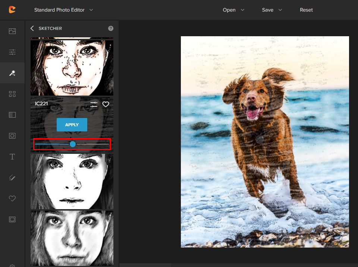Open the Frames icon in sidebar
358x267 pixels.
(x=12, y=220)
